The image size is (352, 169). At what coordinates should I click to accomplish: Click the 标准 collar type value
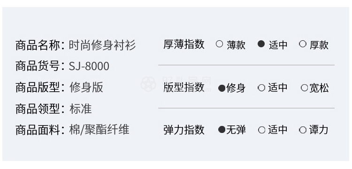coord(81,109)
